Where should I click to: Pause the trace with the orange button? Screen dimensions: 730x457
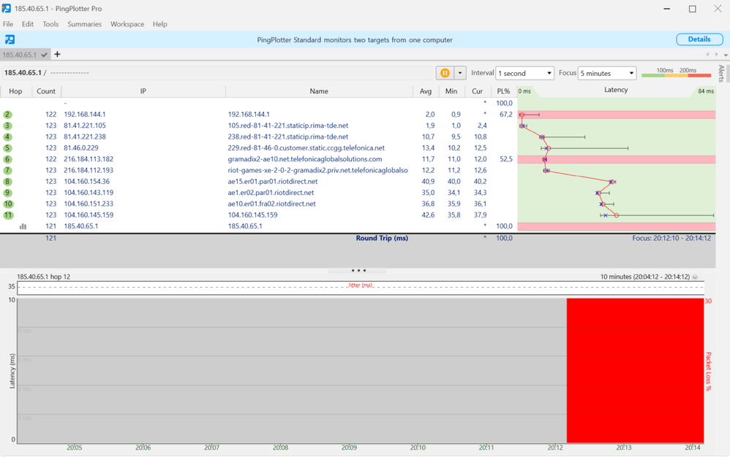[445, 73]
